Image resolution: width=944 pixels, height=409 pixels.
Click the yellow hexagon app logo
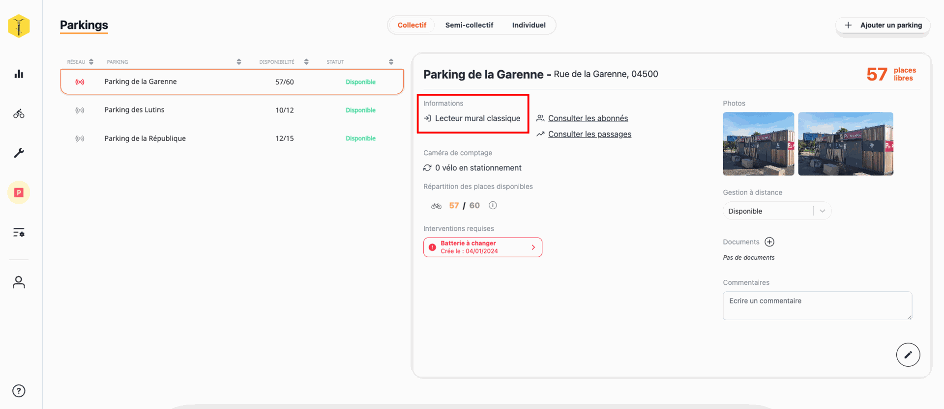(x=19, y=26)
